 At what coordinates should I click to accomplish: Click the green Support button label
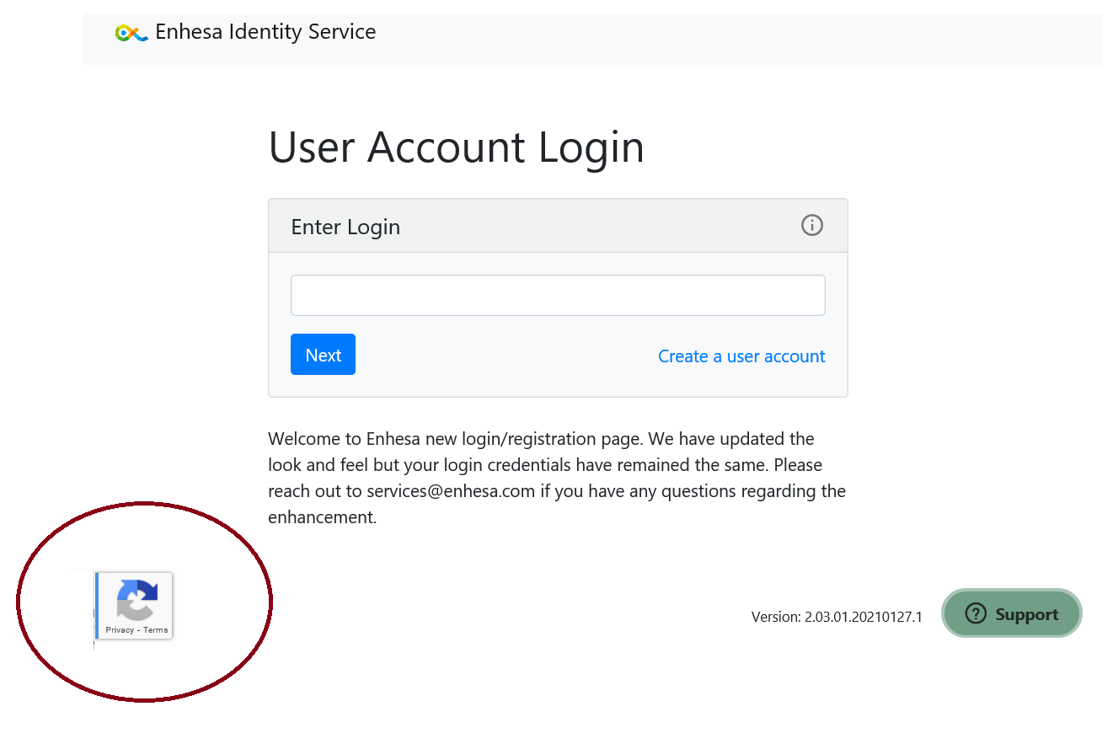[1026, 614]
